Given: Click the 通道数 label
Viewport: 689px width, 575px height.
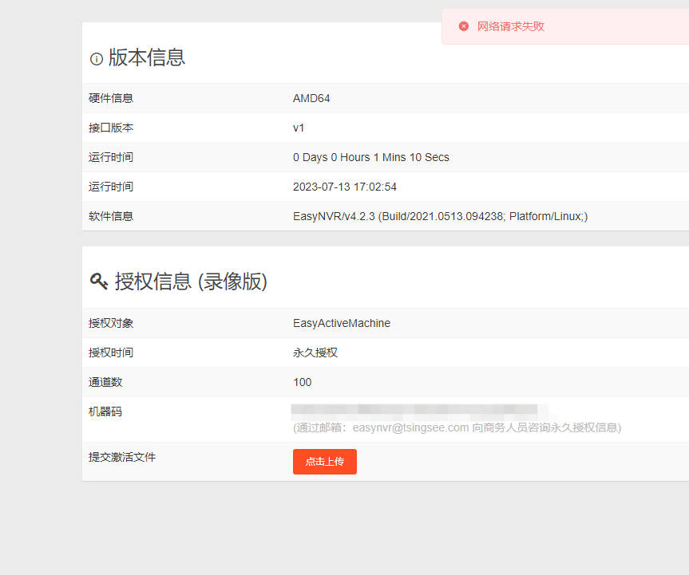Looking at the screenshot, I should [105, 382].
